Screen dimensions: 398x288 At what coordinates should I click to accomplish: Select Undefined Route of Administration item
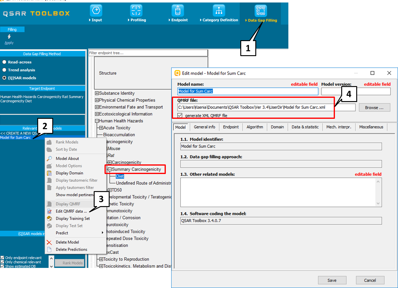pyautogui.click(x=144, y=183)
